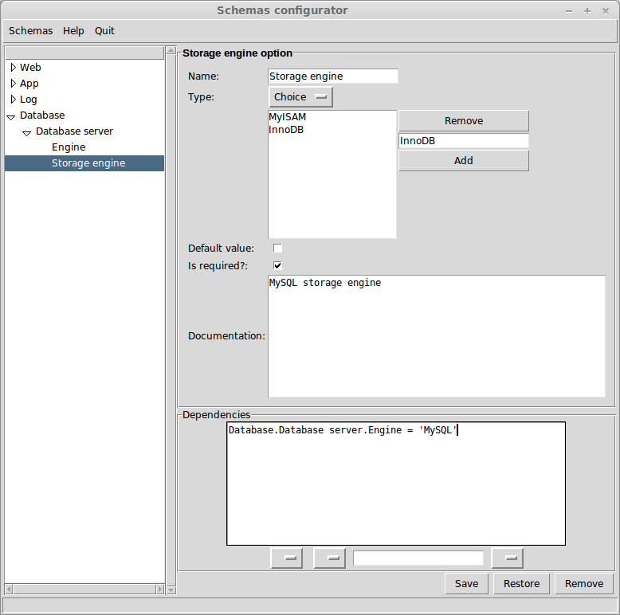This screenshot has height=615, width=620.
Task: Click the Dependencies expression text area
Action: [x=396, y=484]
